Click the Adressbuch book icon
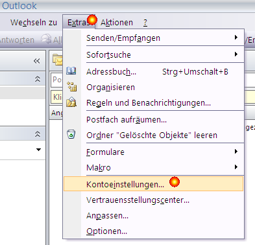The image size is (255, 245). (x=71, y=71)
